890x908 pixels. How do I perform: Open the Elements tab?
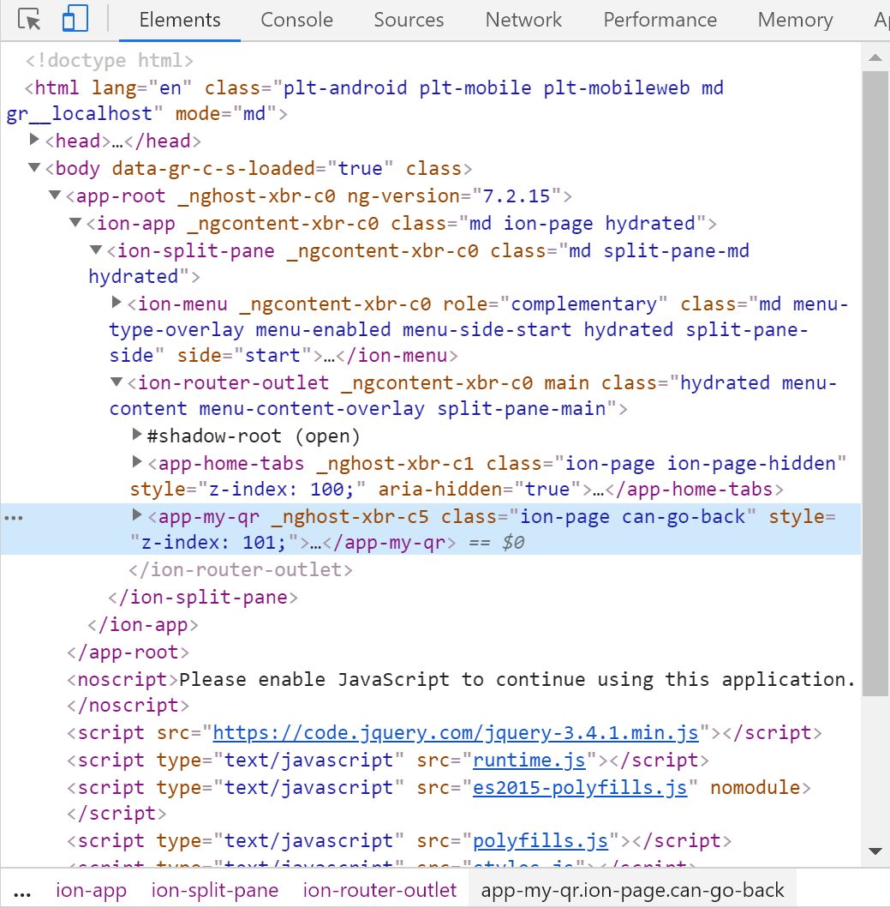pyautogui.click(x=180, y=20)
